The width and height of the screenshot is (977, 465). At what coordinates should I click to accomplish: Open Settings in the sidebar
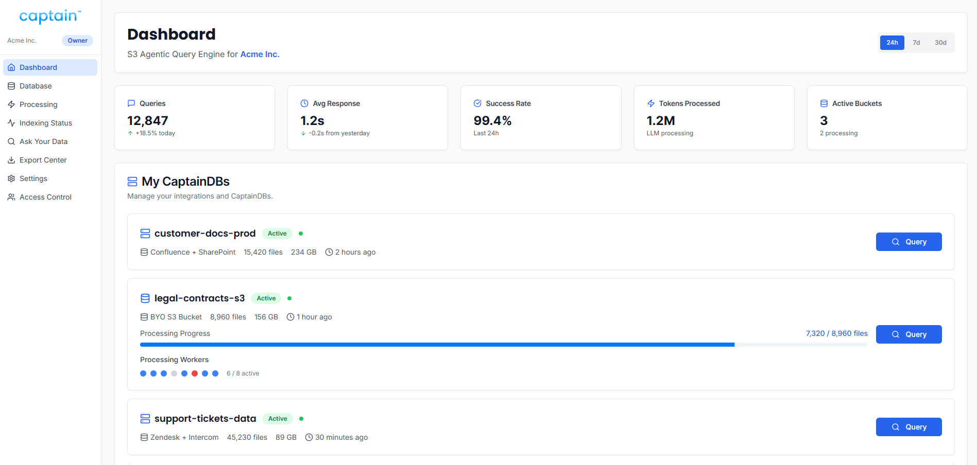pos(50,178)
